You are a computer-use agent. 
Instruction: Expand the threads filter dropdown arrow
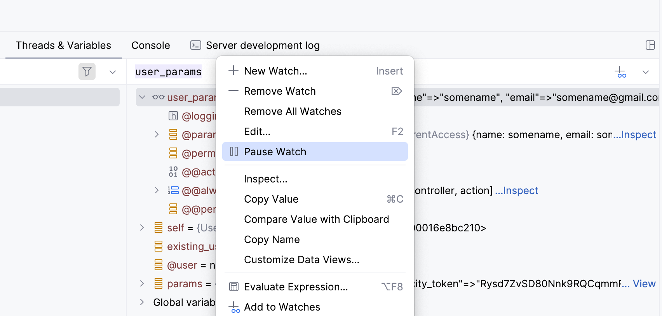tap(113, 72)
